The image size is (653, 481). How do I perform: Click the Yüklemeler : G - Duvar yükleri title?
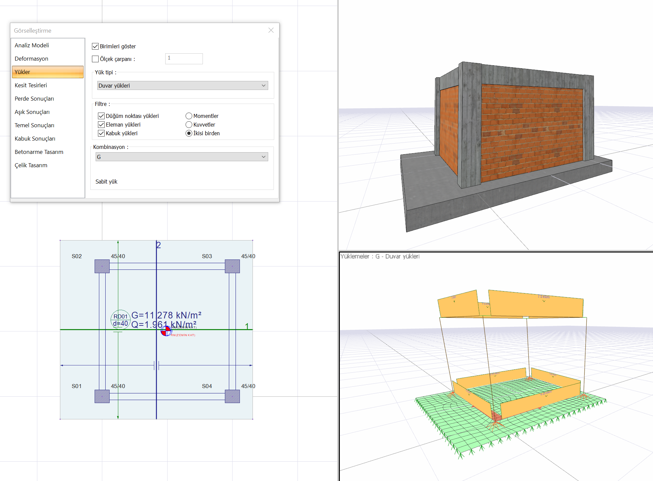coord(380,256)
